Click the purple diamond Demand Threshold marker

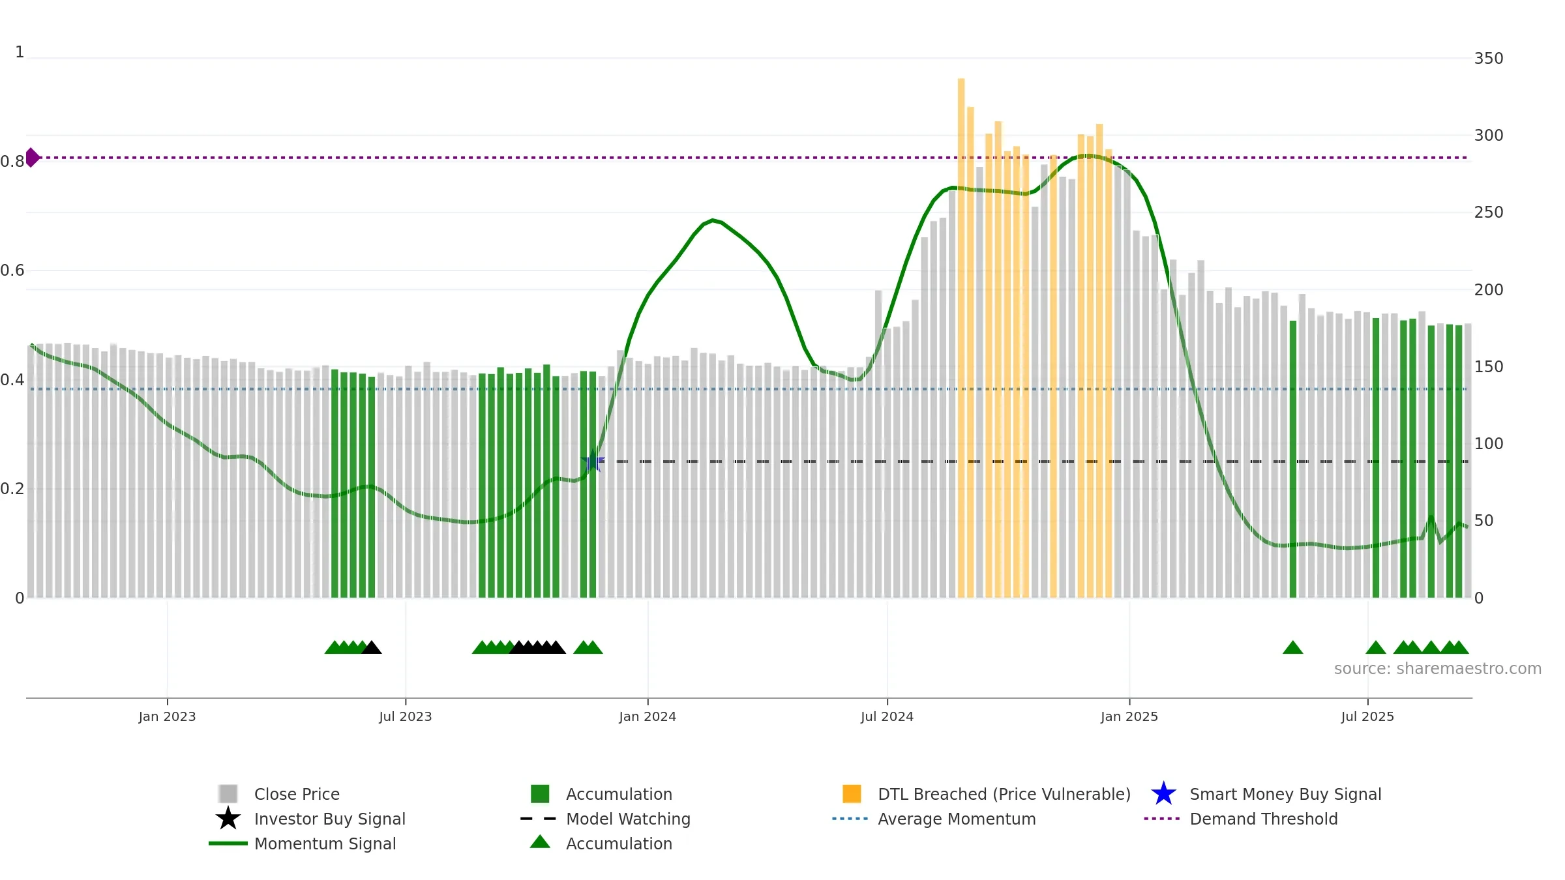tap(32, 158)
